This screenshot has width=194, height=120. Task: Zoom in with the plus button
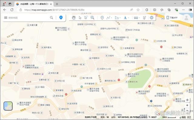(x=187, y=105)
